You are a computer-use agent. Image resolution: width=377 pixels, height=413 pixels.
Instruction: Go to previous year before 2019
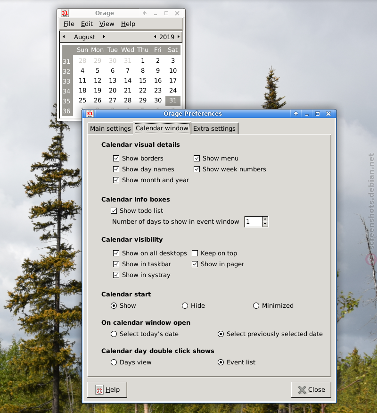(155, 37)
